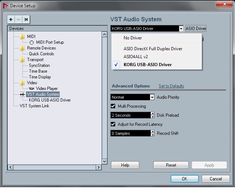The height and width of the screenshot is (193, 235).
Task: Decrease Disk Preload with down arrow
Action: 153,117
